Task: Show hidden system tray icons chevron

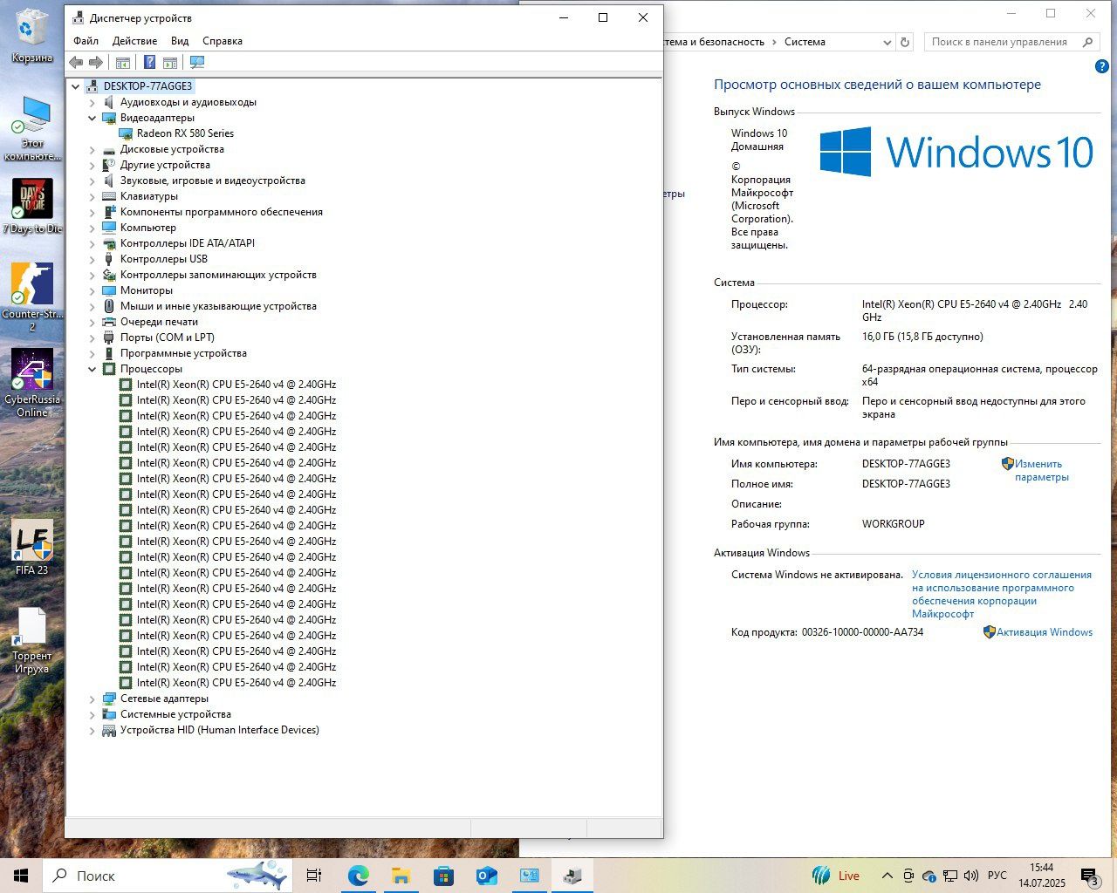Action: [x=887, y=876]
